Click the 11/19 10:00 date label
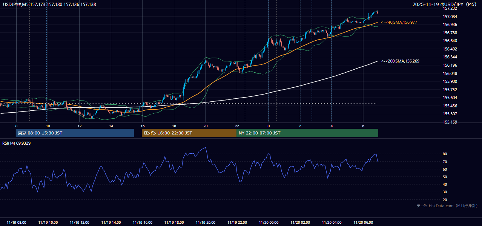The height and width of the screenshot is (226, 482). pyautogui.click(x=48, y=223)
